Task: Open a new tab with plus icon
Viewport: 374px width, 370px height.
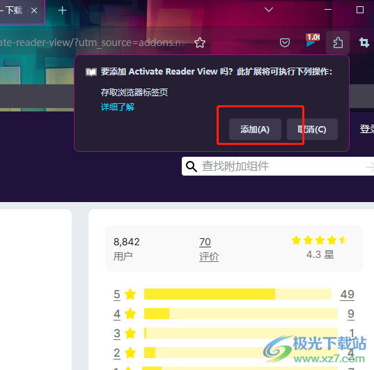Action: [x=62, y=10]
